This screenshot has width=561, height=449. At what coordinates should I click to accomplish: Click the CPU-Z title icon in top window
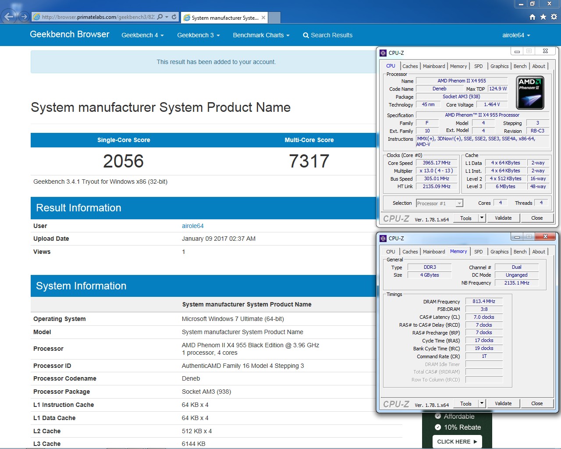(383, 53)
